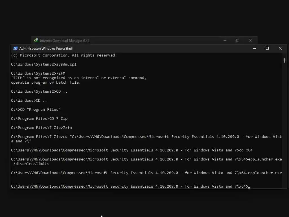Close the Administrator PowerShell window

280,48
